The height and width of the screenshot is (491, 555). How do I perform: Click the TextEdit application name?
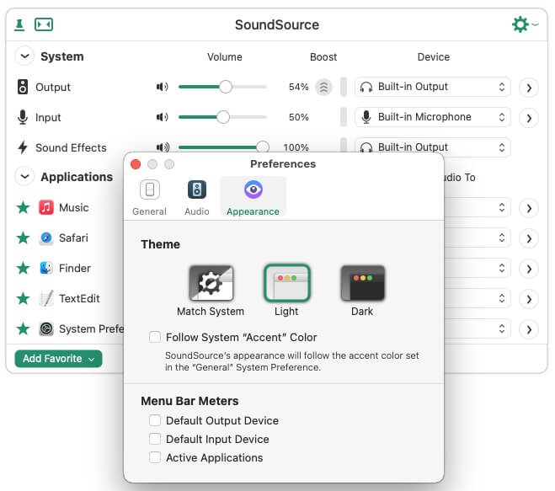point(79,298)
